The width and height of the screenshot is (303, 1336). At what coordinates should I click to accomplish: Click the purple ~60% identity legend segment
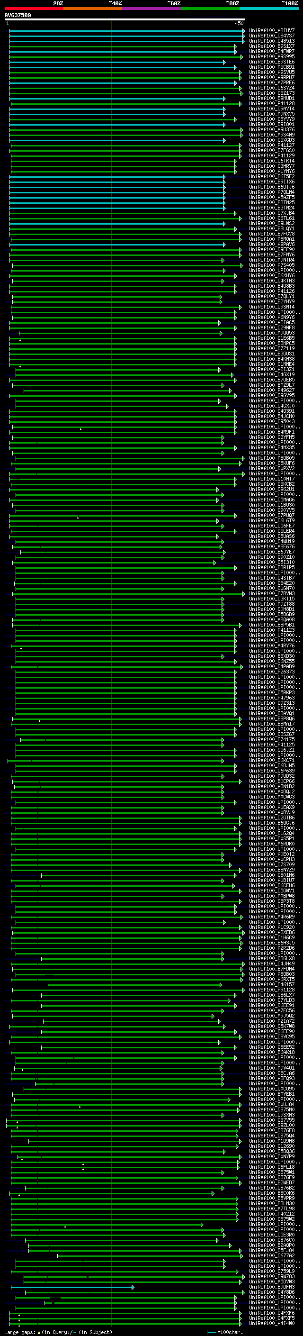(x=151, y=9)
